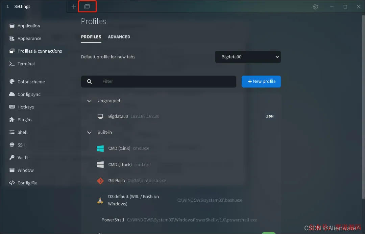Viewport: 365px width, 234px height.
Task: Click the Terminal prompt icon
Action: click(12, 63)
